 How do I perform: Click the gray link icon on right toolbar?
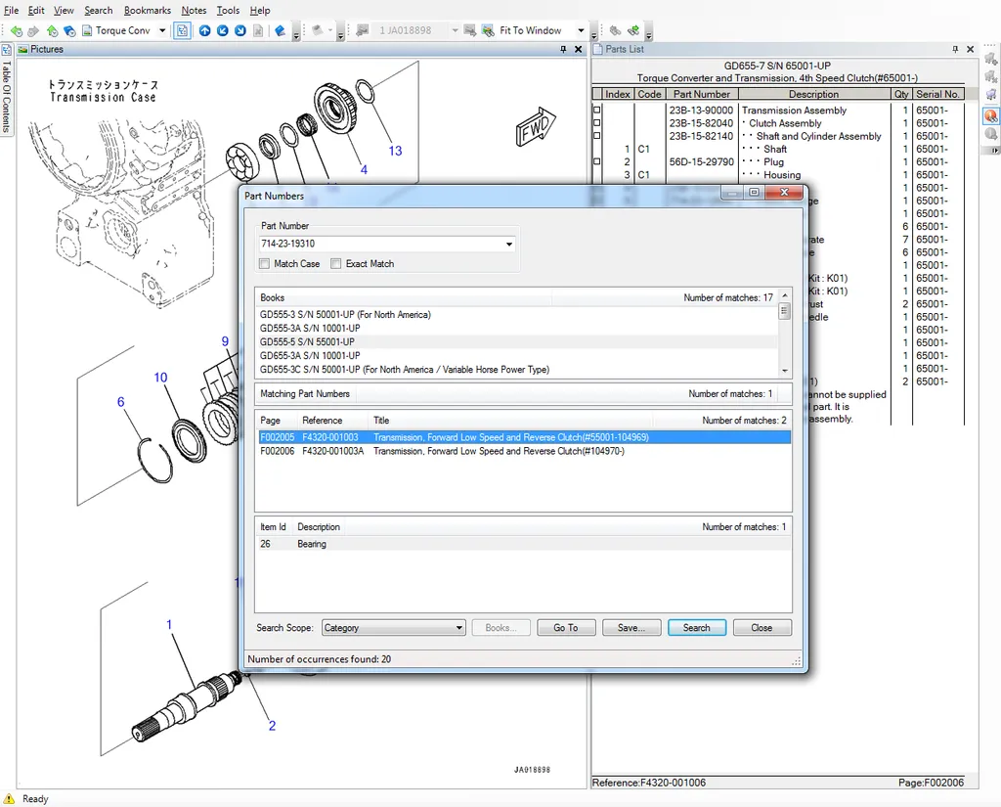click(616, 30)
